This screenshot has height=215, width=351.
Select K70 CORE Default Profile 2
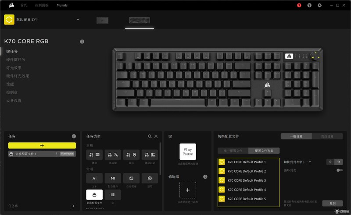coord(248,171)
